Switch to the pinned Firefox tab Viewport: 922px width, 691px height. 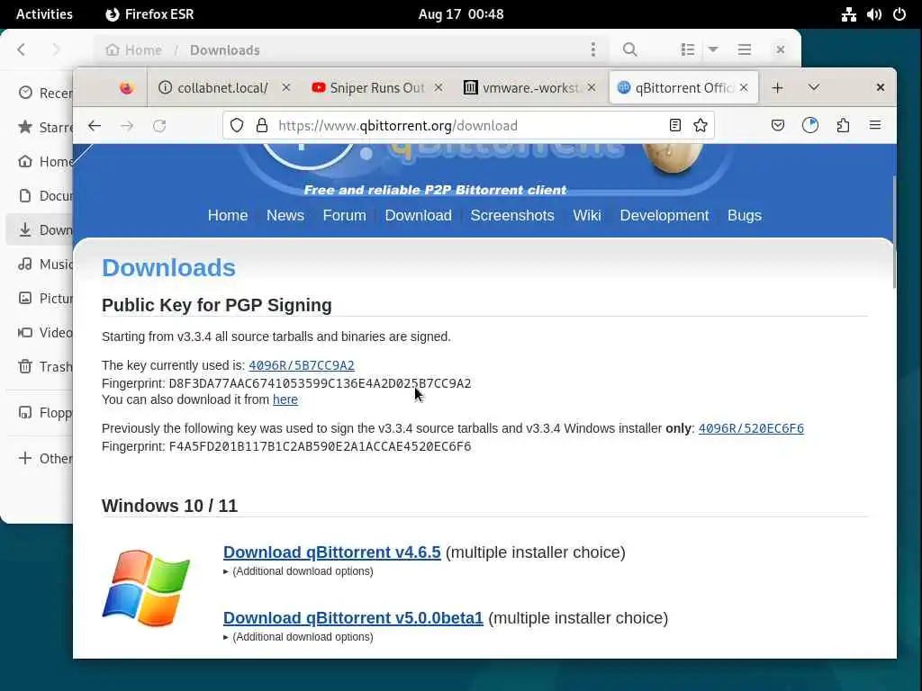point(126,87)
